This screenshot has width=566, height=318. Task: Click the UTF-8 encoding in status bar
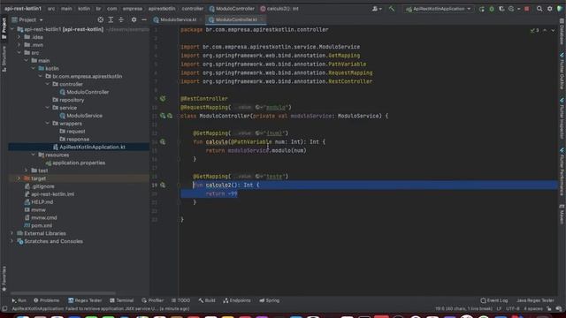click(513, 308)
